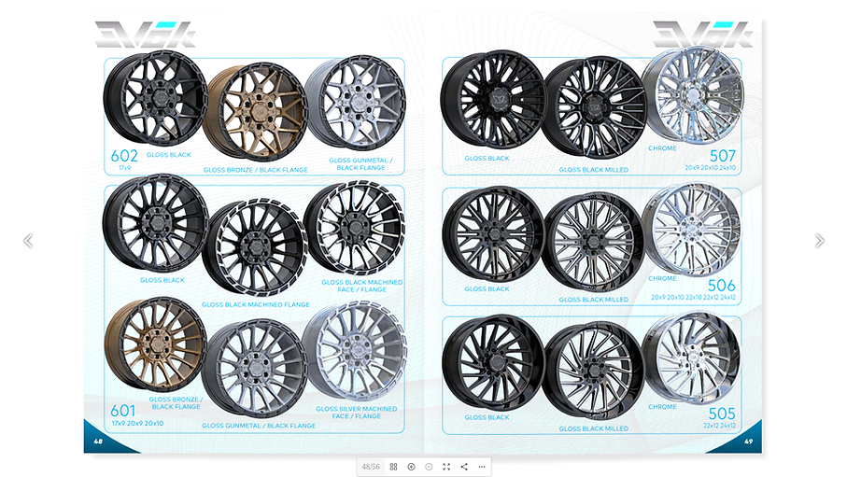Click the CHROME label beside model 505

(x=662, y=407)
